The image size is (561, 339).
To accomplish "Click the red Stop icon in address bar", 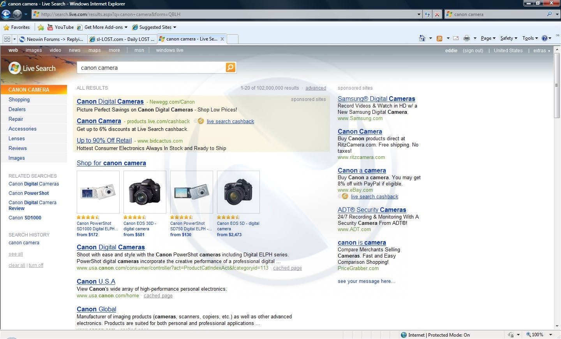I will 437,14.
